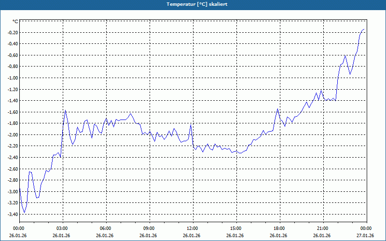Click the -3,40 y-axis label
386x241 pixels.
click(x=13, y=214)
